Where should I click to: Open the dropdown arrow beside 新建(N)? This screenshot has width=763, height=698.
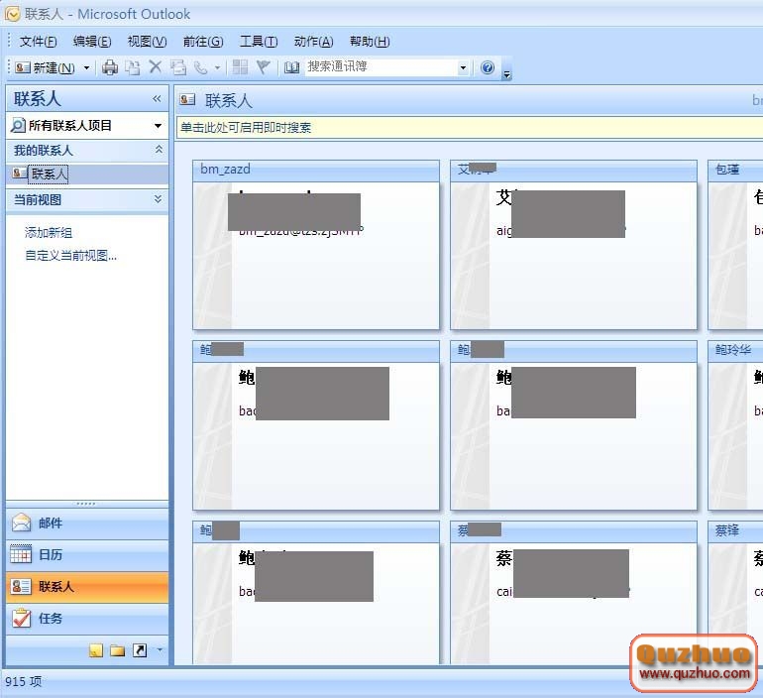[86, 67]
